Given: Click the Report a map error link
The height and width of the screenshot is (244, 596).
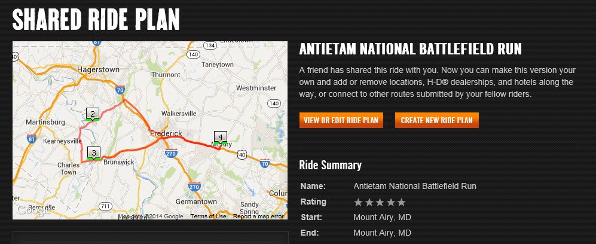Looking at the screenshot, I should 258,216.
